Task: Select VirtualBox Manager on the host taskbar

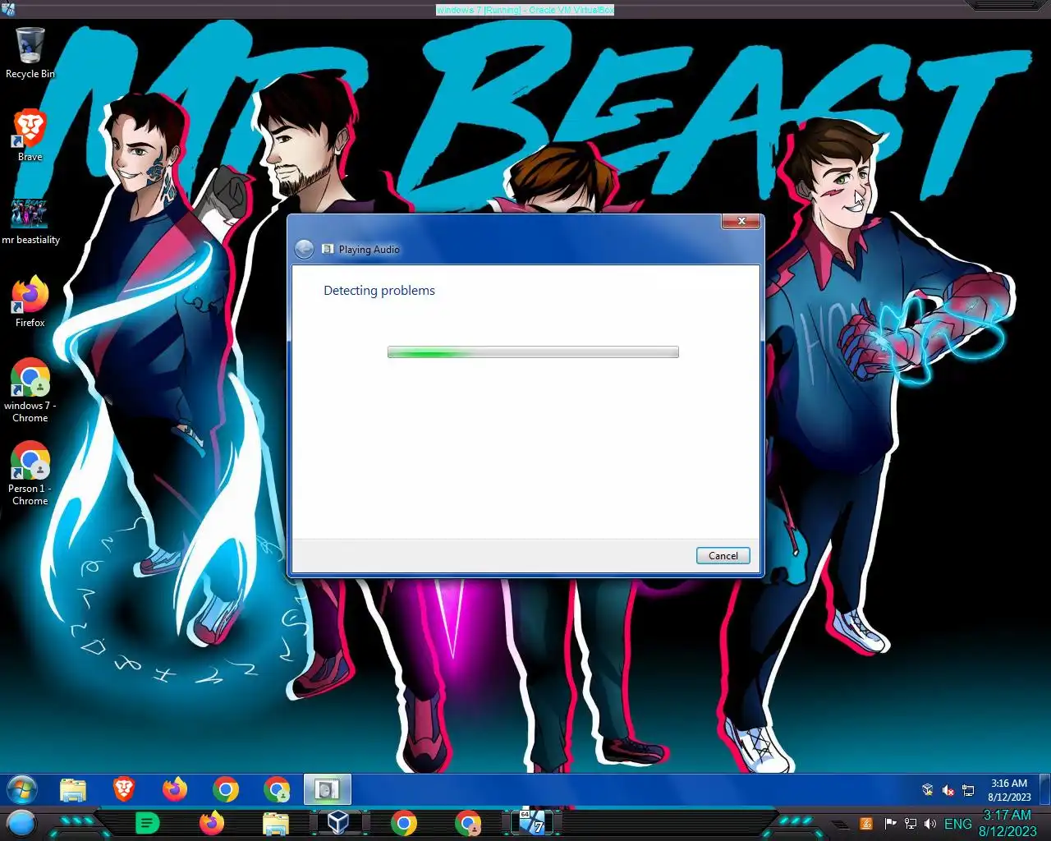Action: 338,823
